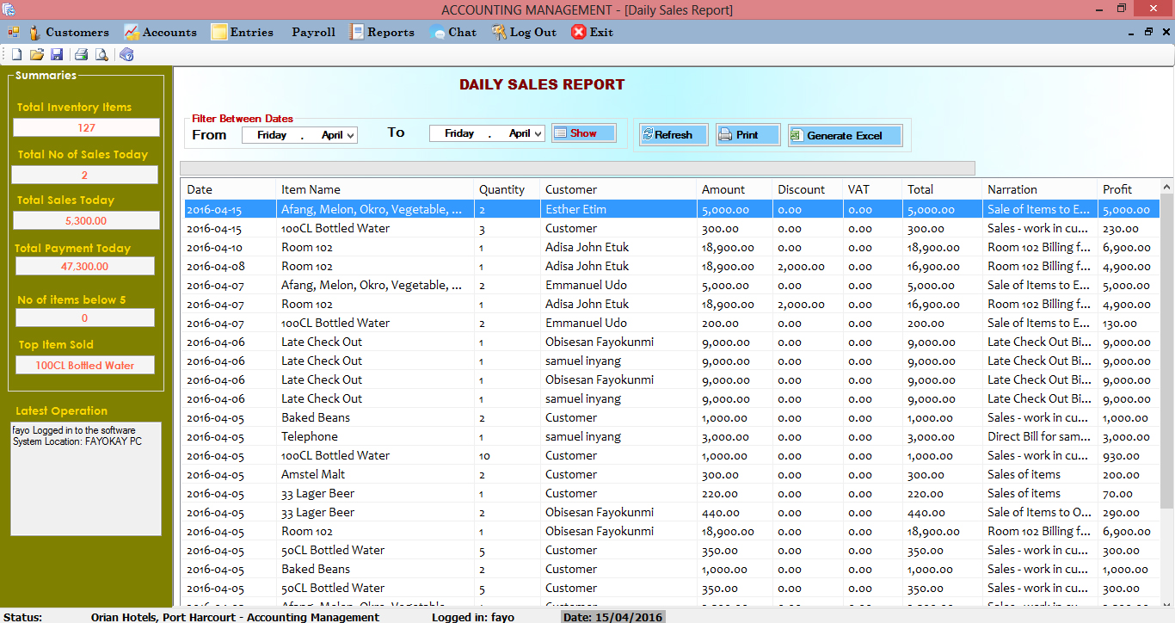Click the No of items below 5 field
Viewport: 1175px width, 623px height.
pyautogui.click(x=85, y=318)
